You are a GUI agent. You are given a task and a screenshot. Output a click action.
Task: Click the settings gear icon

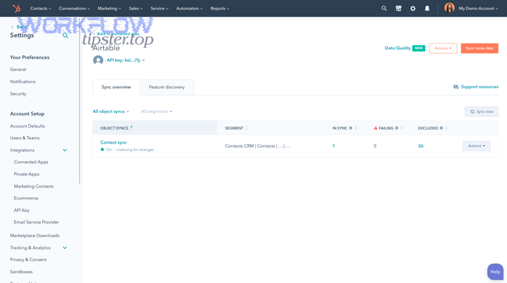coord(412,8)
